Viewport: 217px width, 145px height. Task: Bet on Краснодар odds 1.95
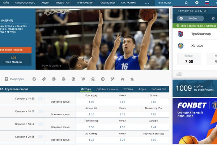coord(91,102)
